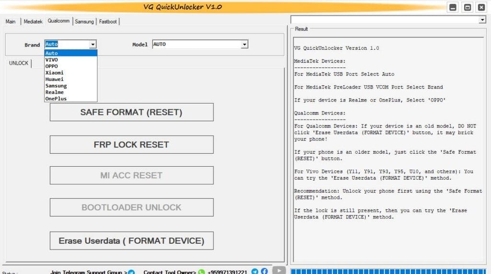Select the UNLOCK sub-tab

point(19,63)
